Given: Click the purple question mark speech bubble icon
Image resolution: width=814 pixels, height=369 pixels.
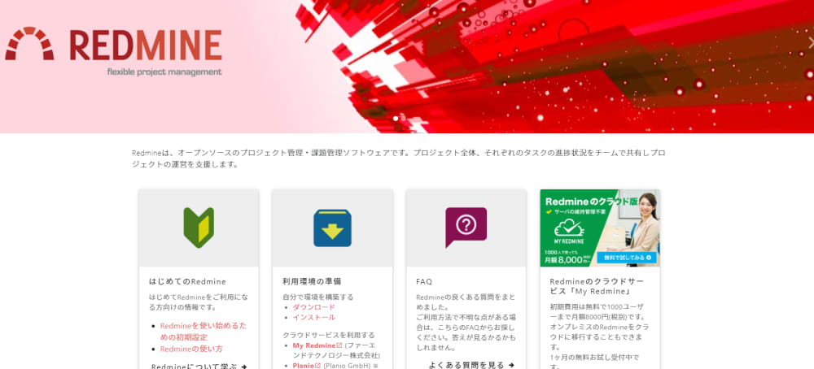Looking at the screenshot, I should coord(466,228).
